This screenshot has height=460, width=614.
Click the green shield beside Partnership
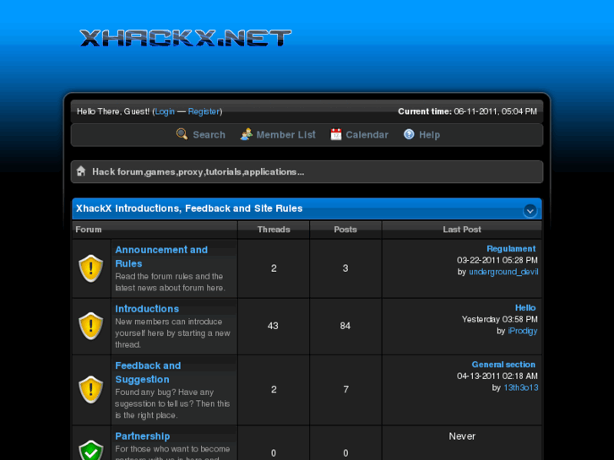(x=91, y=450)
